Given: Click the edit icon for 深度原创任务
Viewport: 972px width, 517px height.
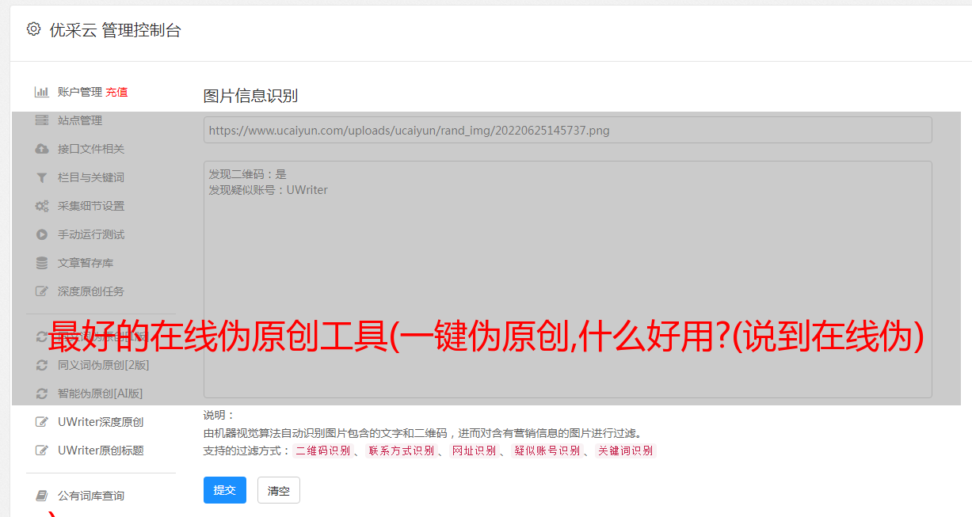Looking at the screenshot, I should 42,291.
